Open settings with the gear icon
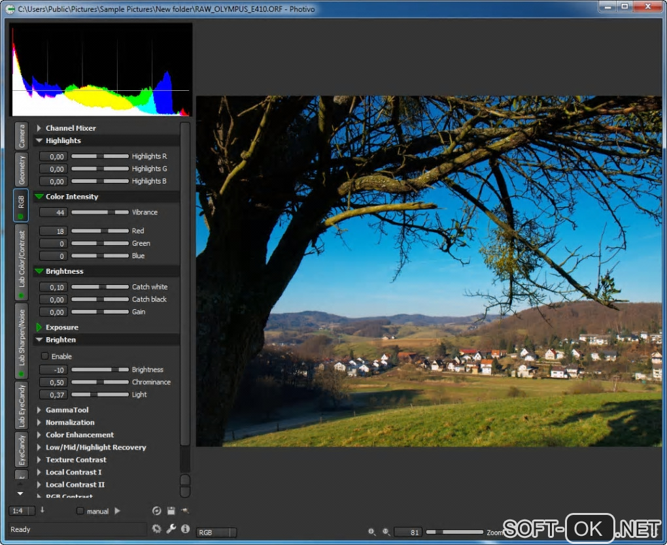 [x=156, y=529]
